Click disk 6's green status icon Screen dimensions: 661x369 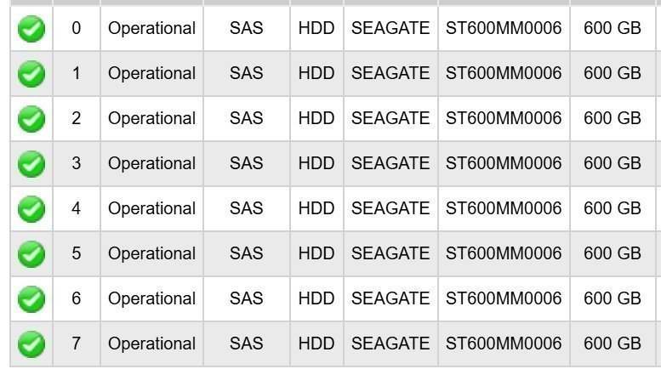(x=31, y=299)
